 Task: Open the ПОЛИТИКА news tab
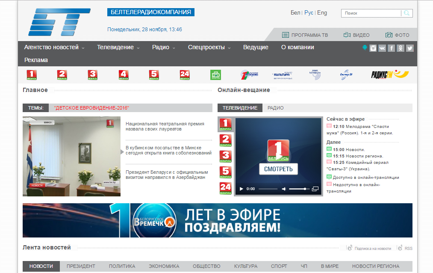coord(122,266)
